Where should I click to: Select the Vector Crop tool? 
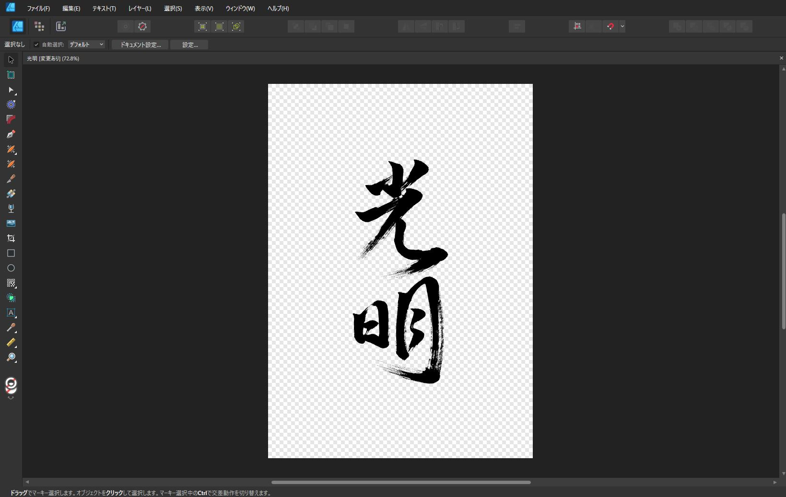click(11, 238)
